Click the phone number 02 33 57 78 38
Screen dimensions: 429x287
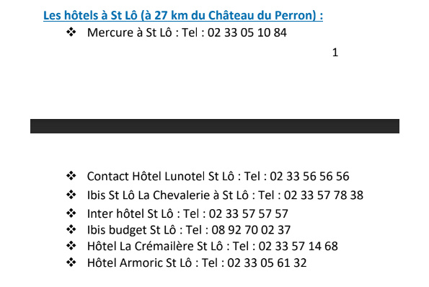coord(324,195)
